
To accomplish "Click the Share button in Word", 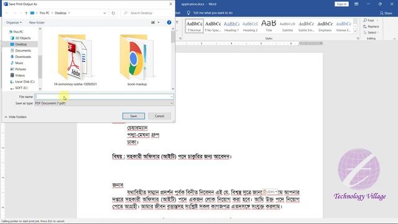I will point(386,13).
